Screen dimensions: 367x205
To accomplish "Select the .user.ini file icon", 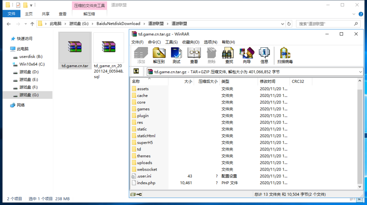I will coord(134,176).
